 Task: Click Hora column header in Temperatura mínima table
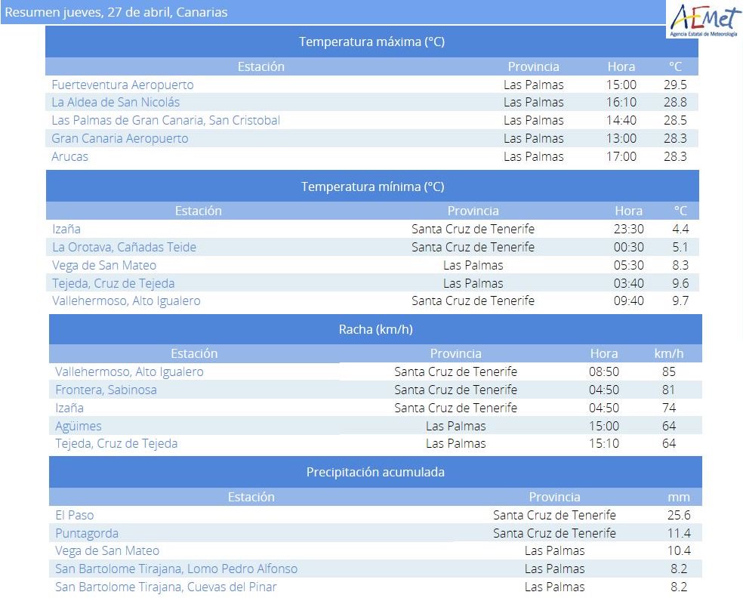[629, 211]
